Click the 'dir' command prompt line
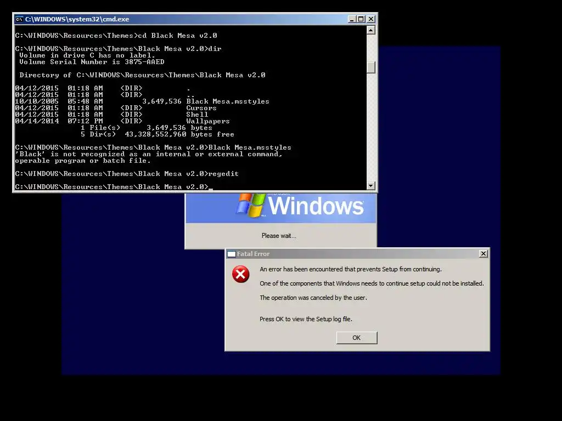 click(119, 49)
